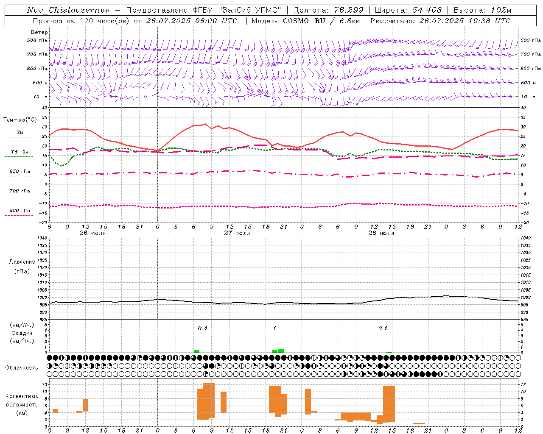
Task: Click the '27 июля' date label
Action: 237,233
